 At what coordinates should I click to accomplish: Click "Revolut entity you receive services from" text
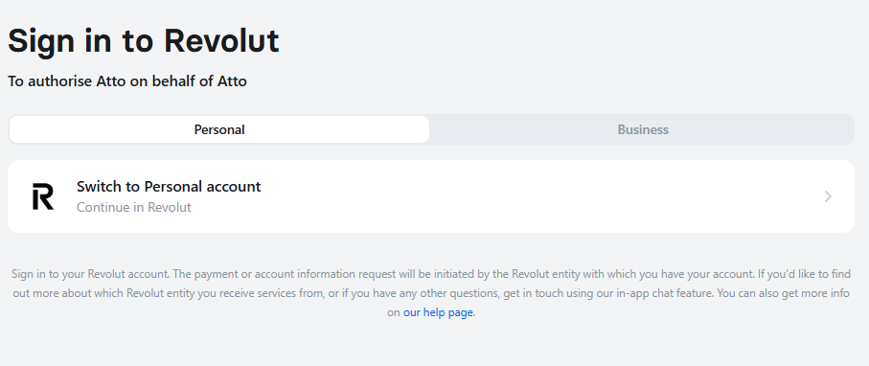point(224,293)
